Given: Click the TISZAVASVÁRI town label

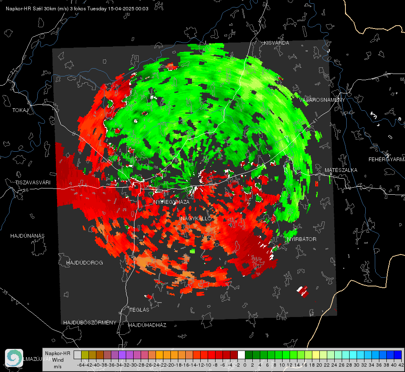Looking at the screenshot, I should [33, 183].
